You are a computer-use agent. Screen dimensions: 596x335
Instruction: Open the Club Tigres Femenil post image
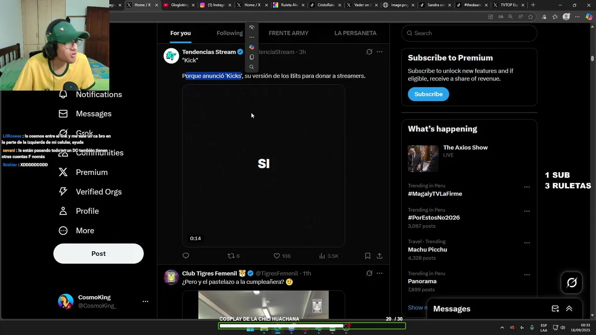pyautogui.click(x=264, y=305)
